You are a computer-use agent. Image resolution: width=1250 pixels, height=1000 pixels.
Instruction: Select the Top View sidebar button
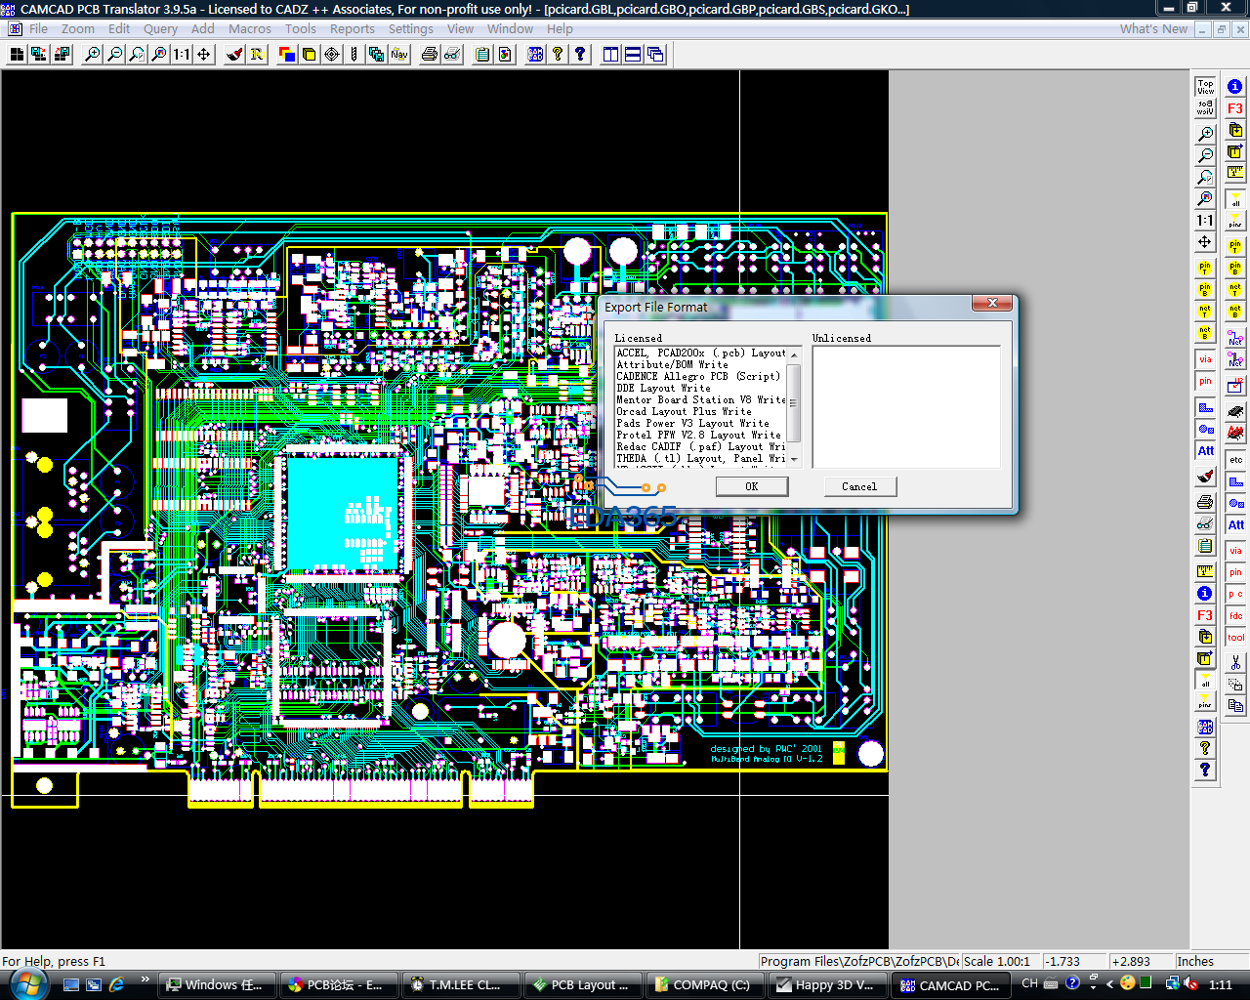tap(1205, 87)
